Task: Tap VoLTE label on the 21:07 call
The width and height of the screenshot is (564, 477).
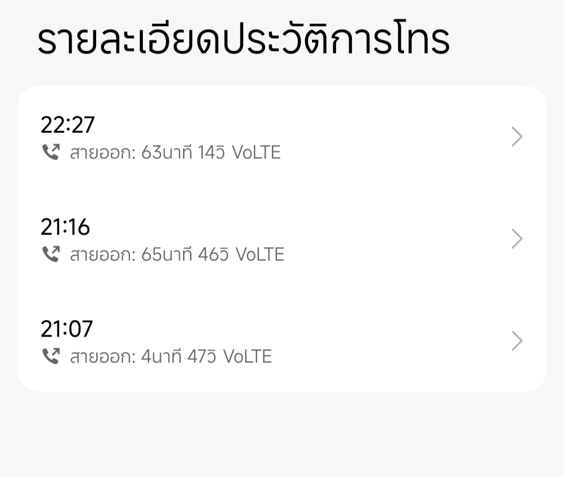Action: point(247,356)
